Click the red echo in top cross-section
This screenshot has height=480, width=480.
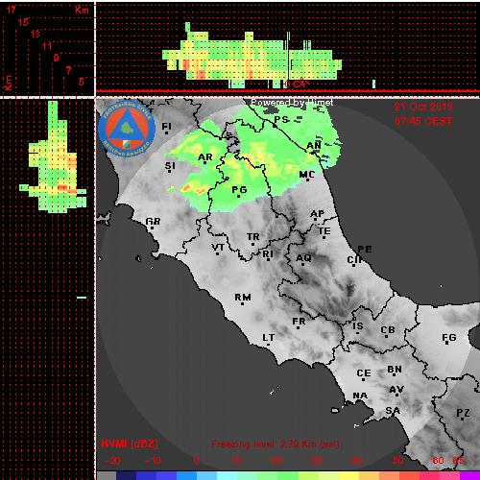pos(201,75)
